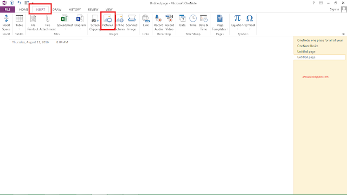Select the INSERT tab
The image size is (347, 195).
tap(40, 10)
